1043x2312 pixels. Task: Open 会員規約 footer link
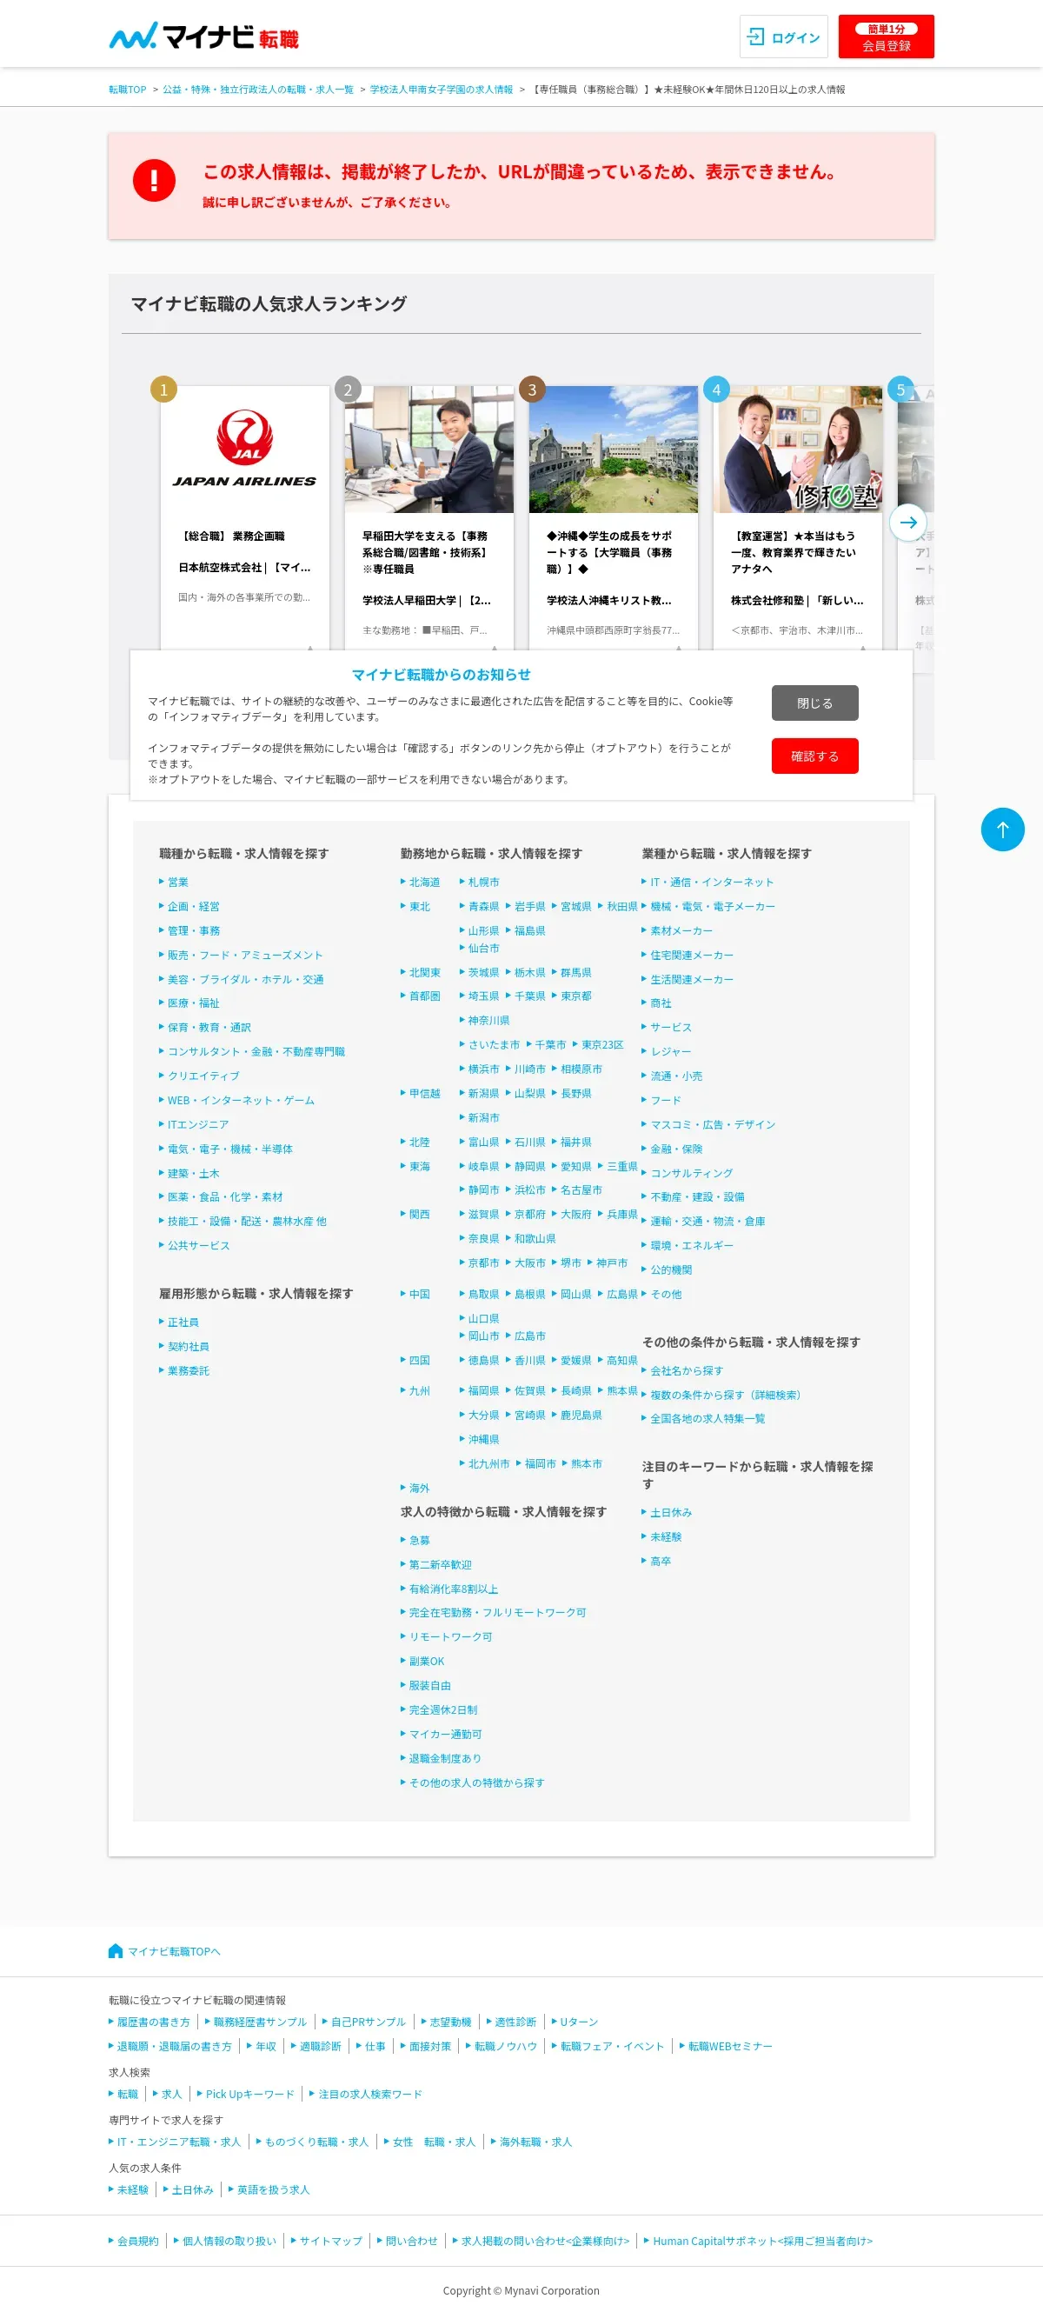coord(138,2242)
